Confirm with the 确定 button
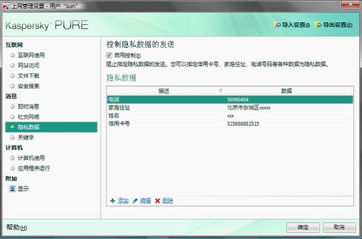 [x=303, y=227]
